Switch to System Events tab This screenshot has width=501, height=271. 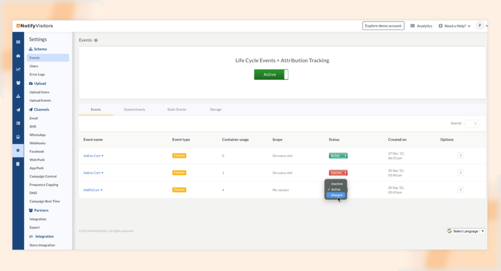coord(135,109)
